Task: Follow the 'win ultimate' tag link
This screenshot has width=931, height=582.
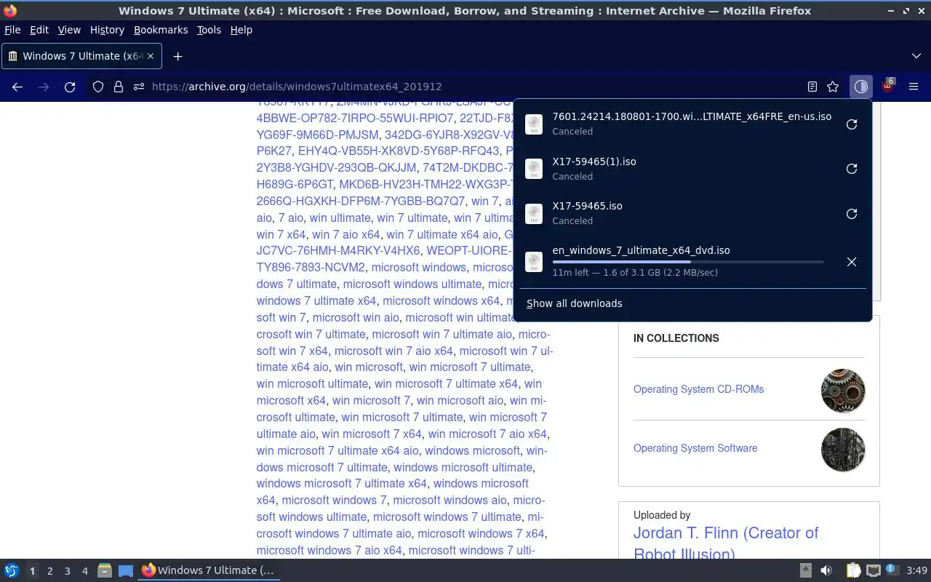Action: 340,218
